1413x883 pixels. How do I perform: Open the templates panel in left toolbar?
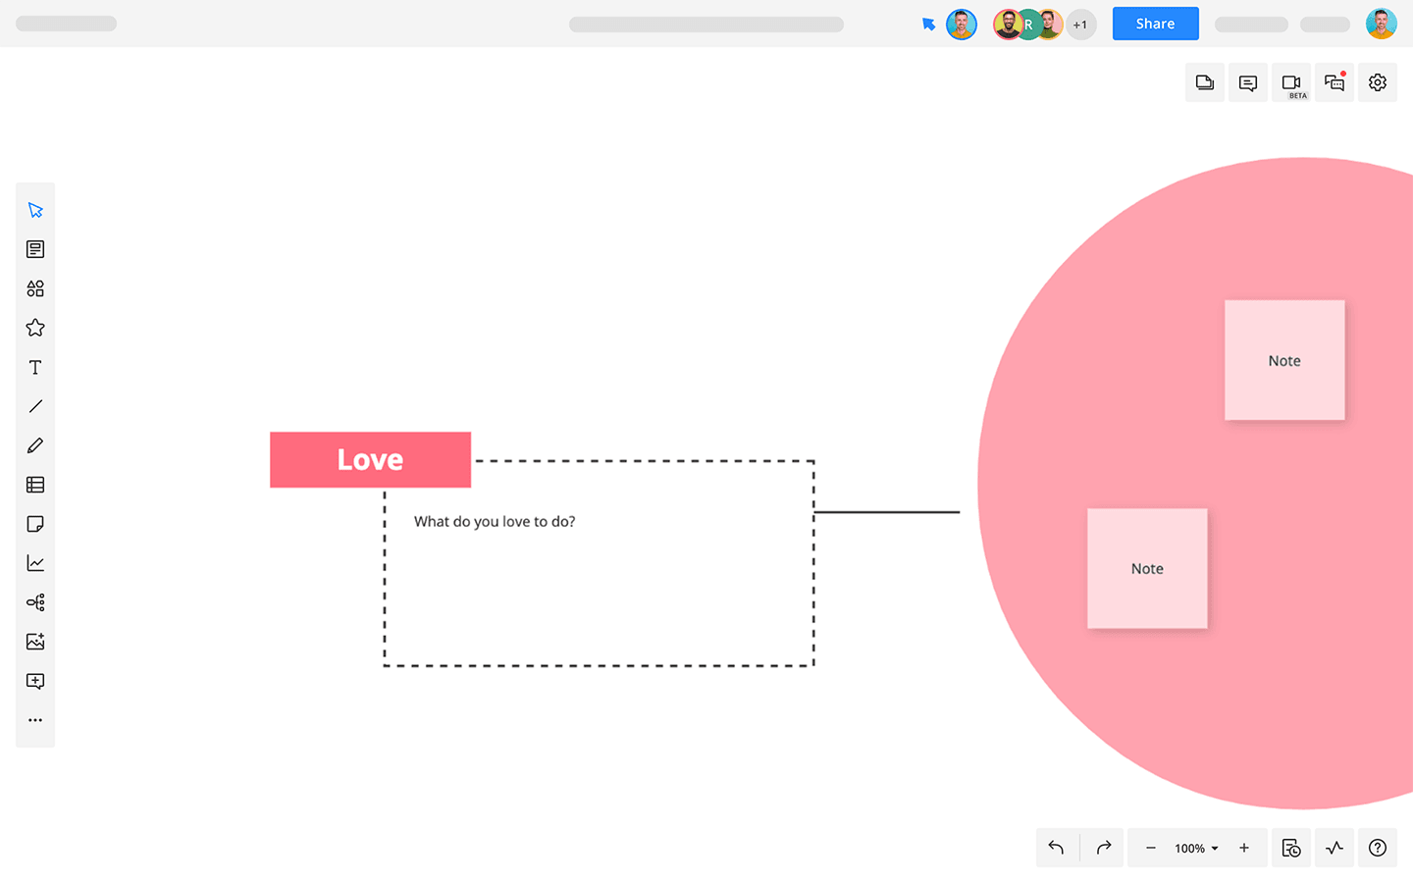click(35, 249)
